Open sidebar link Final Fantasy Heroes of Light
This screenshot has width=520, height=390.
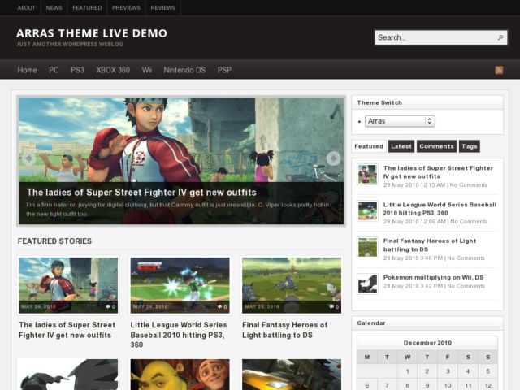[430, 245]
